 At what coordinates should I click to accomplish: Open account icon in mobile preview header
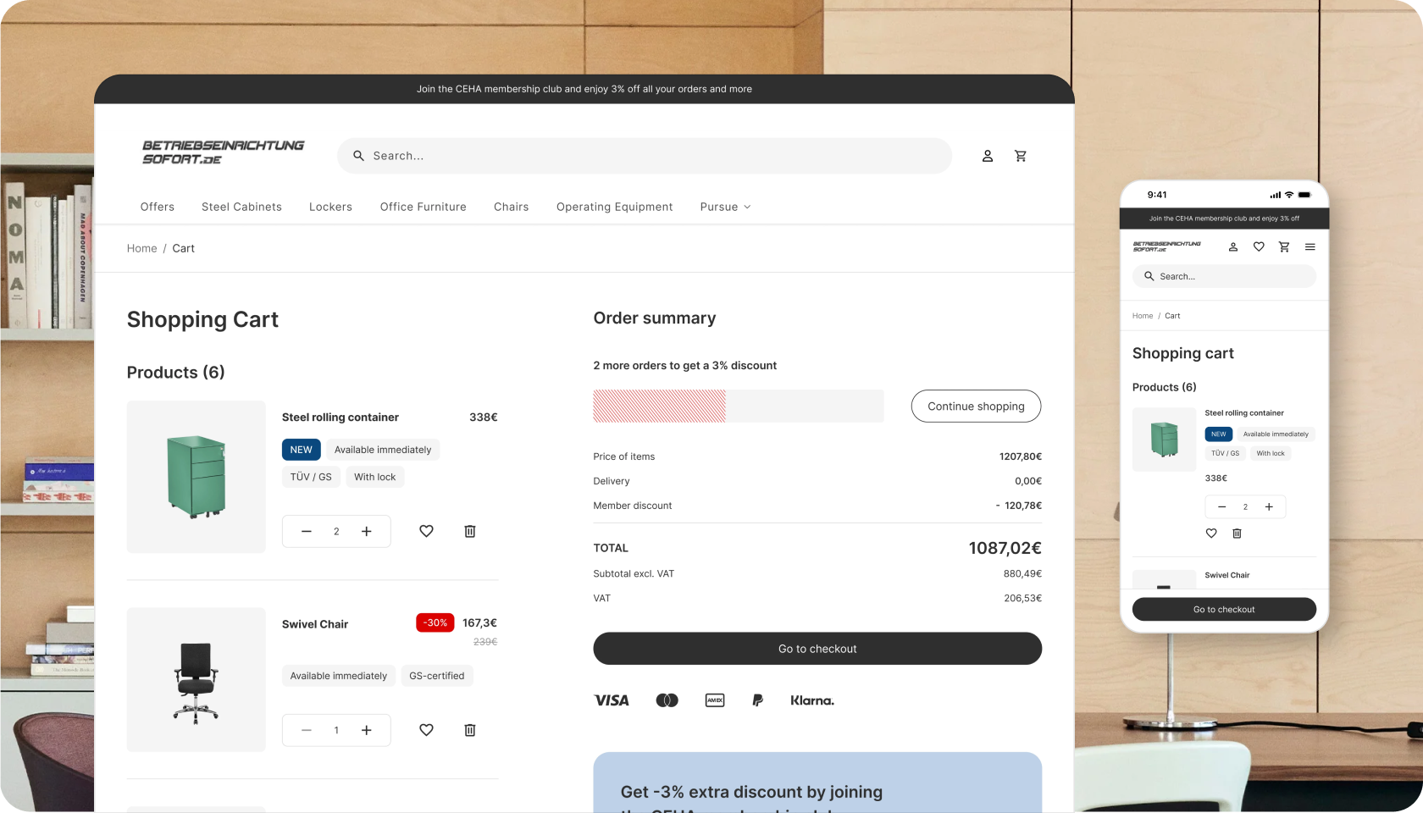[x=1233, y=247]
